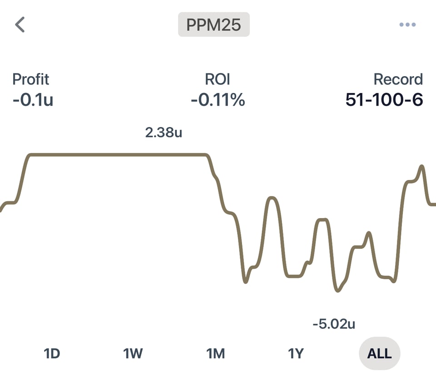436x389 pixels.
Task: Show the 1Y time range
Action: (x=296, y=353)
